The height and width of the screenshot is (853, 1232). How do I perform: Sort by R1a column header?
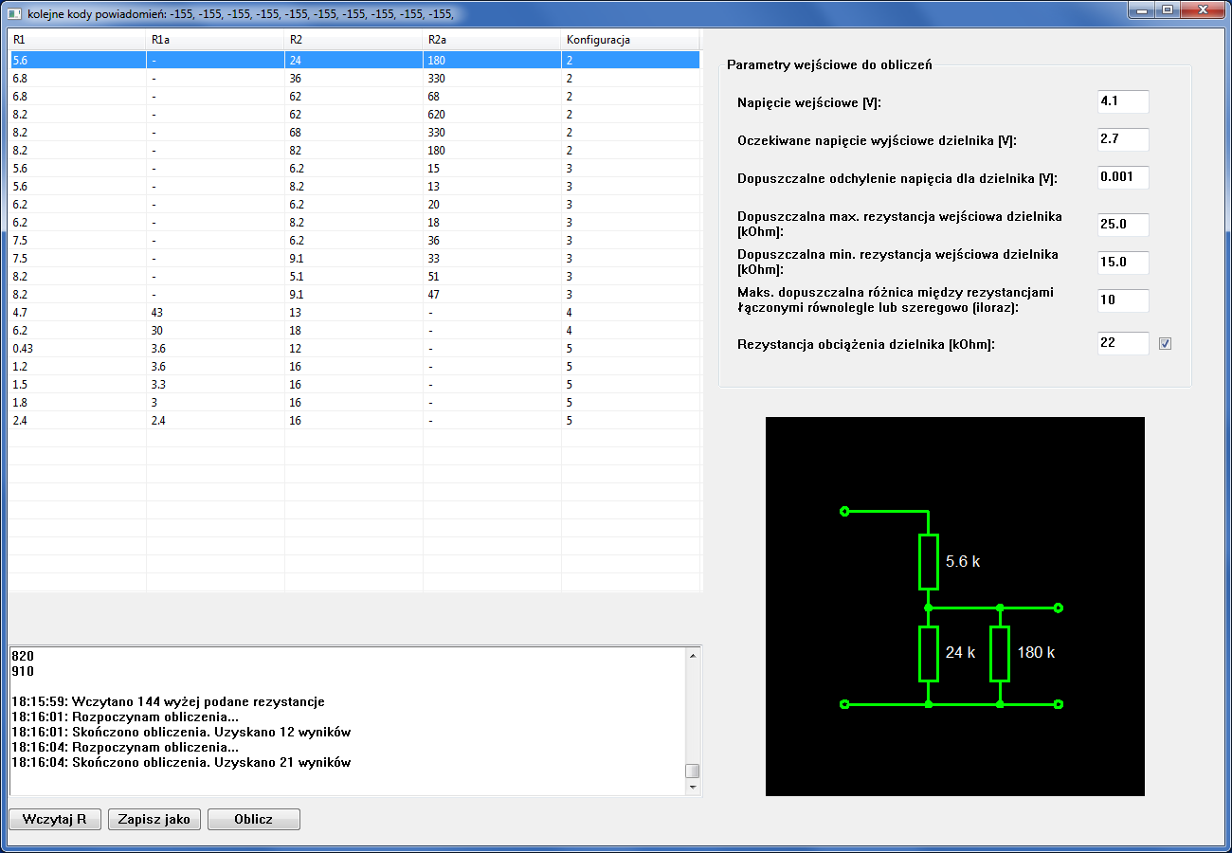(215, 40)
